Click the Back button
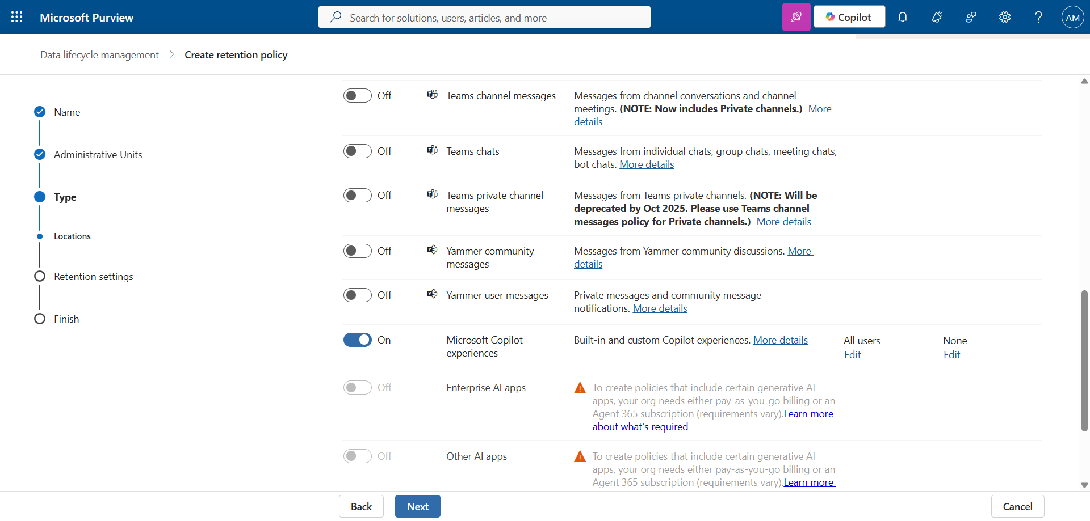Screen dimensions: 1090x521 click(361, 506)
